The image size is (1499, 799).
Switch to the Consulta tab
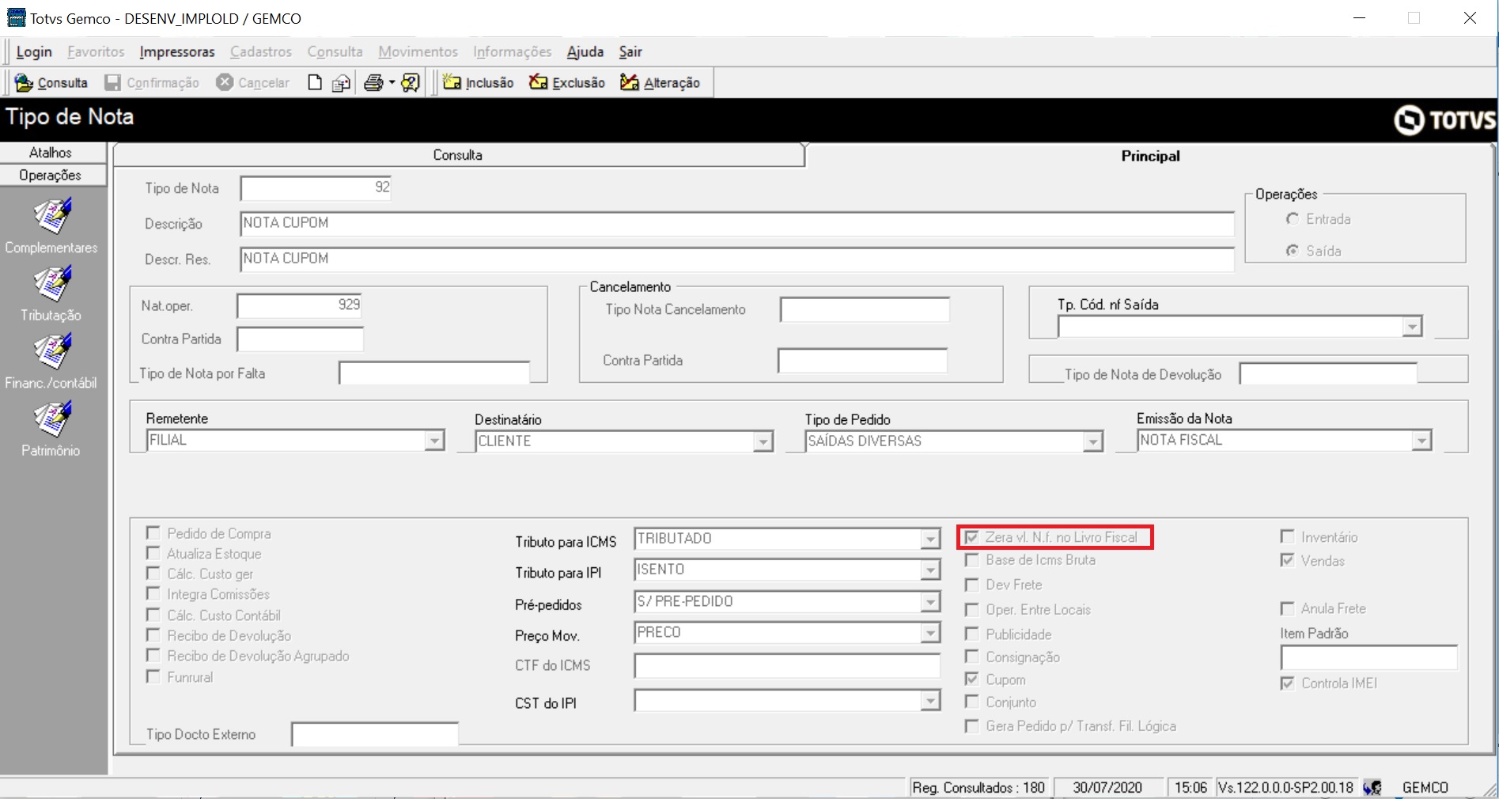(x=458, y=155)
